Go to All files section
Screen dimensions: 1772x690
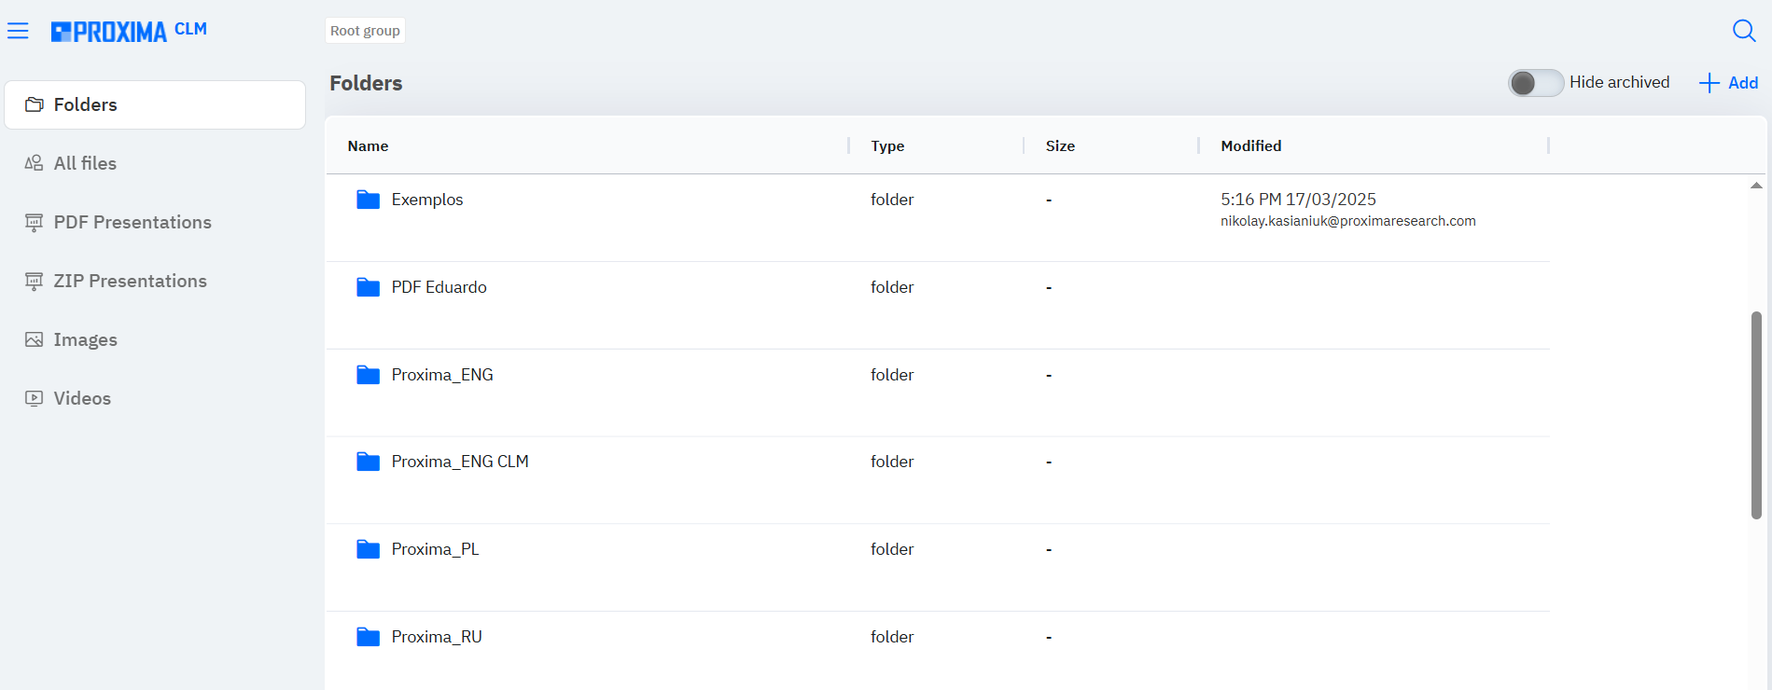coord(85,163)
